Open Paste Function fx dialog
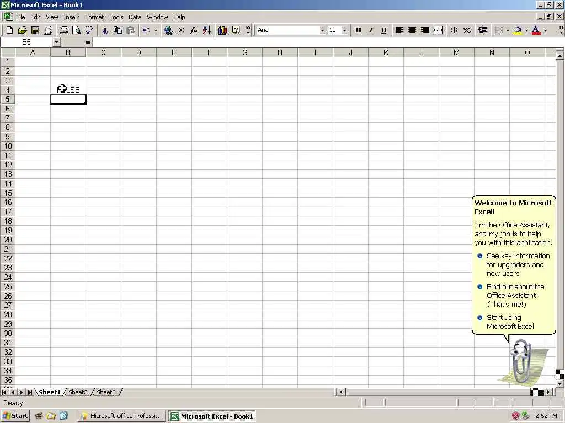Image resolution: width=565 pixels, height=423 pixels. coord(194,30)
